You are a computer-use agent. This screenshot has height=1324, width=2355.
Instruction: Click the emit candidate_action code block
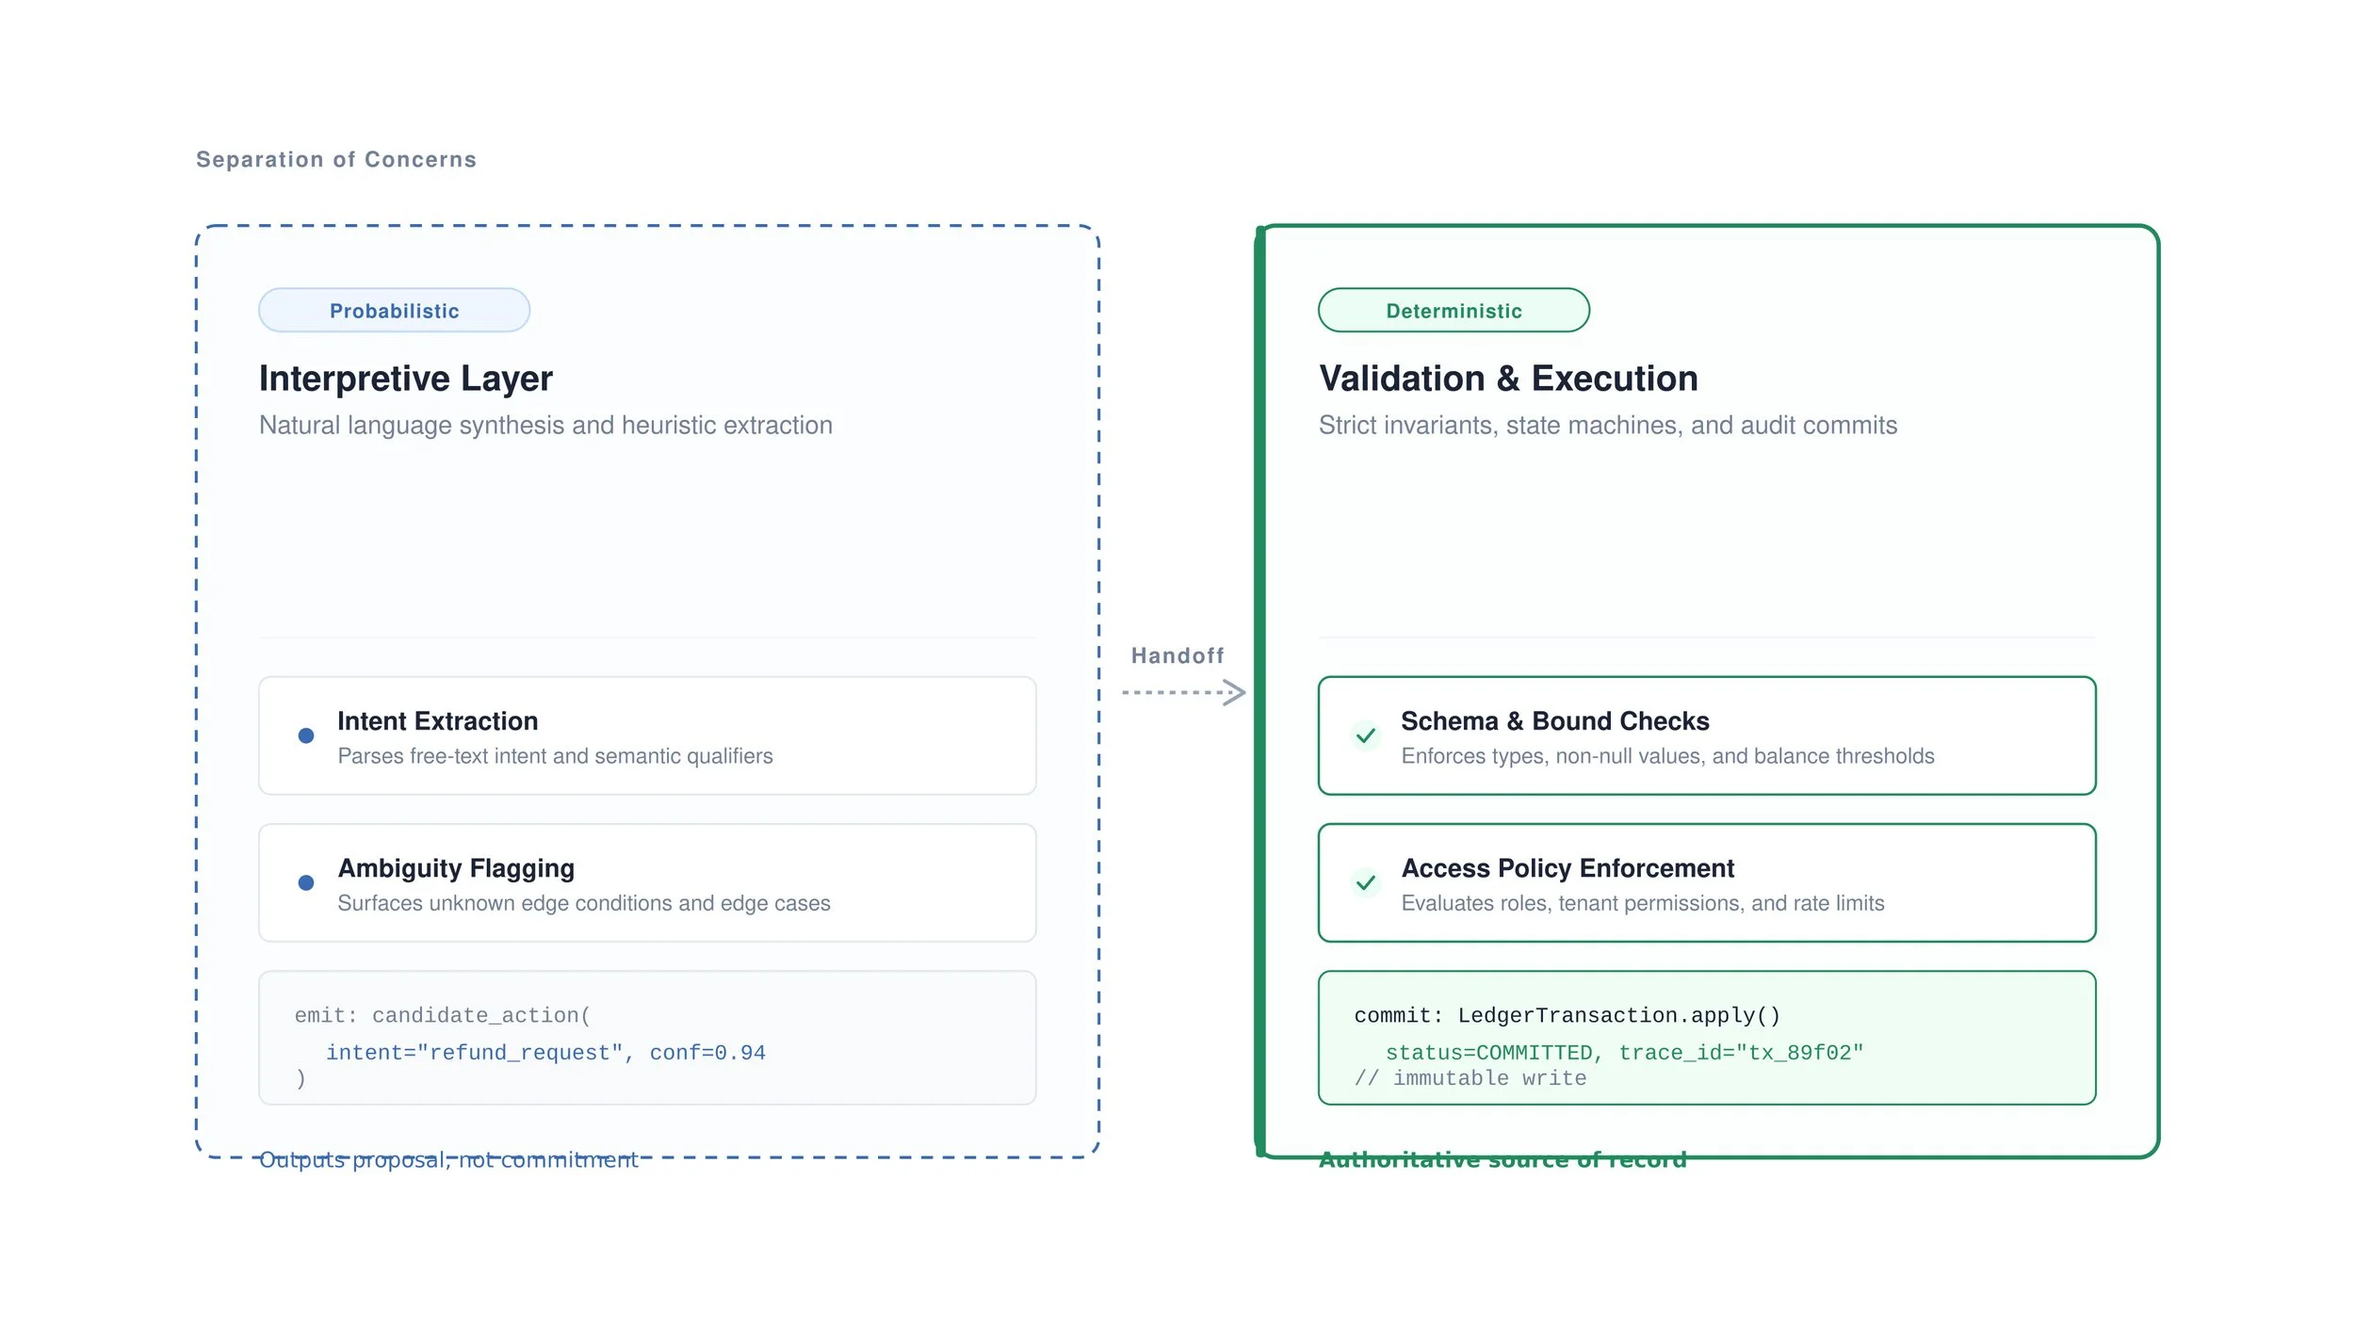[647, 1038]
